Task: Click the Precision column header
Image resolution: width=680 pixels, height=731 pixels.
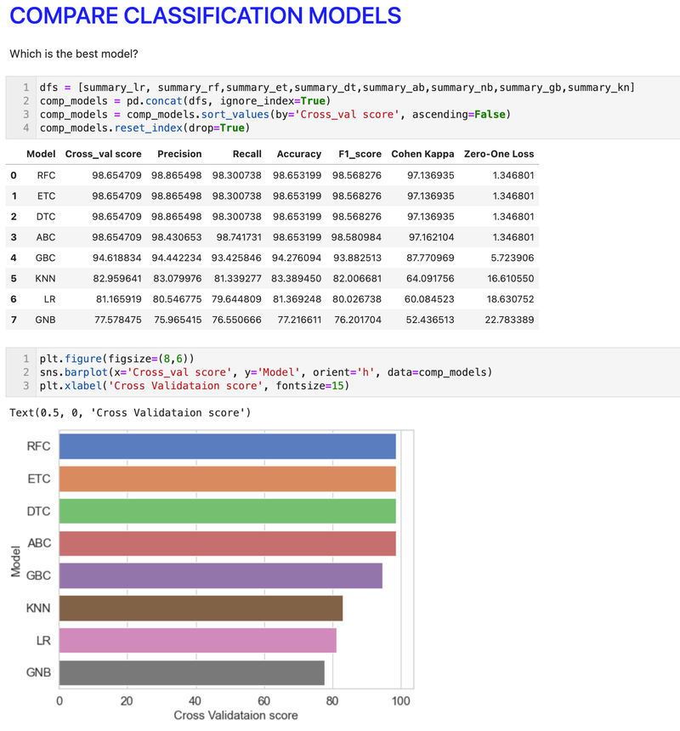Action: (x=179, y=154)
